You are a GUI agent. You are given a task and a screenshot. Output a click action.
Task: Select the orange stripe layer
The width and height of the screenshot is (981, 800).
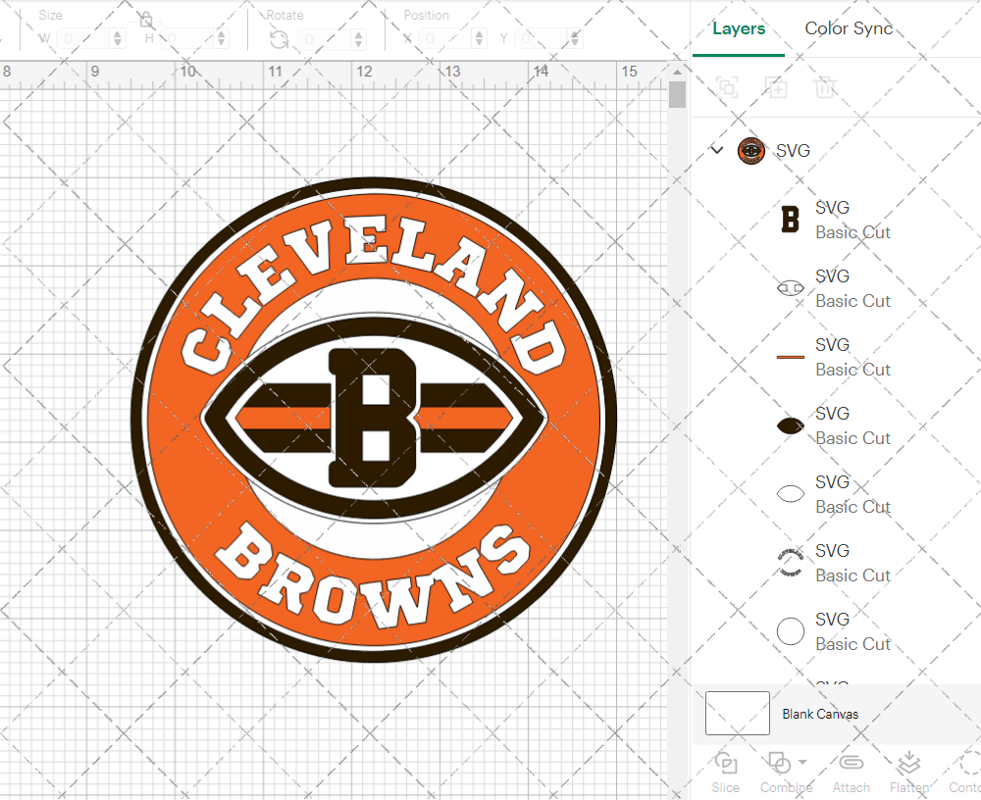coord(790,357)
